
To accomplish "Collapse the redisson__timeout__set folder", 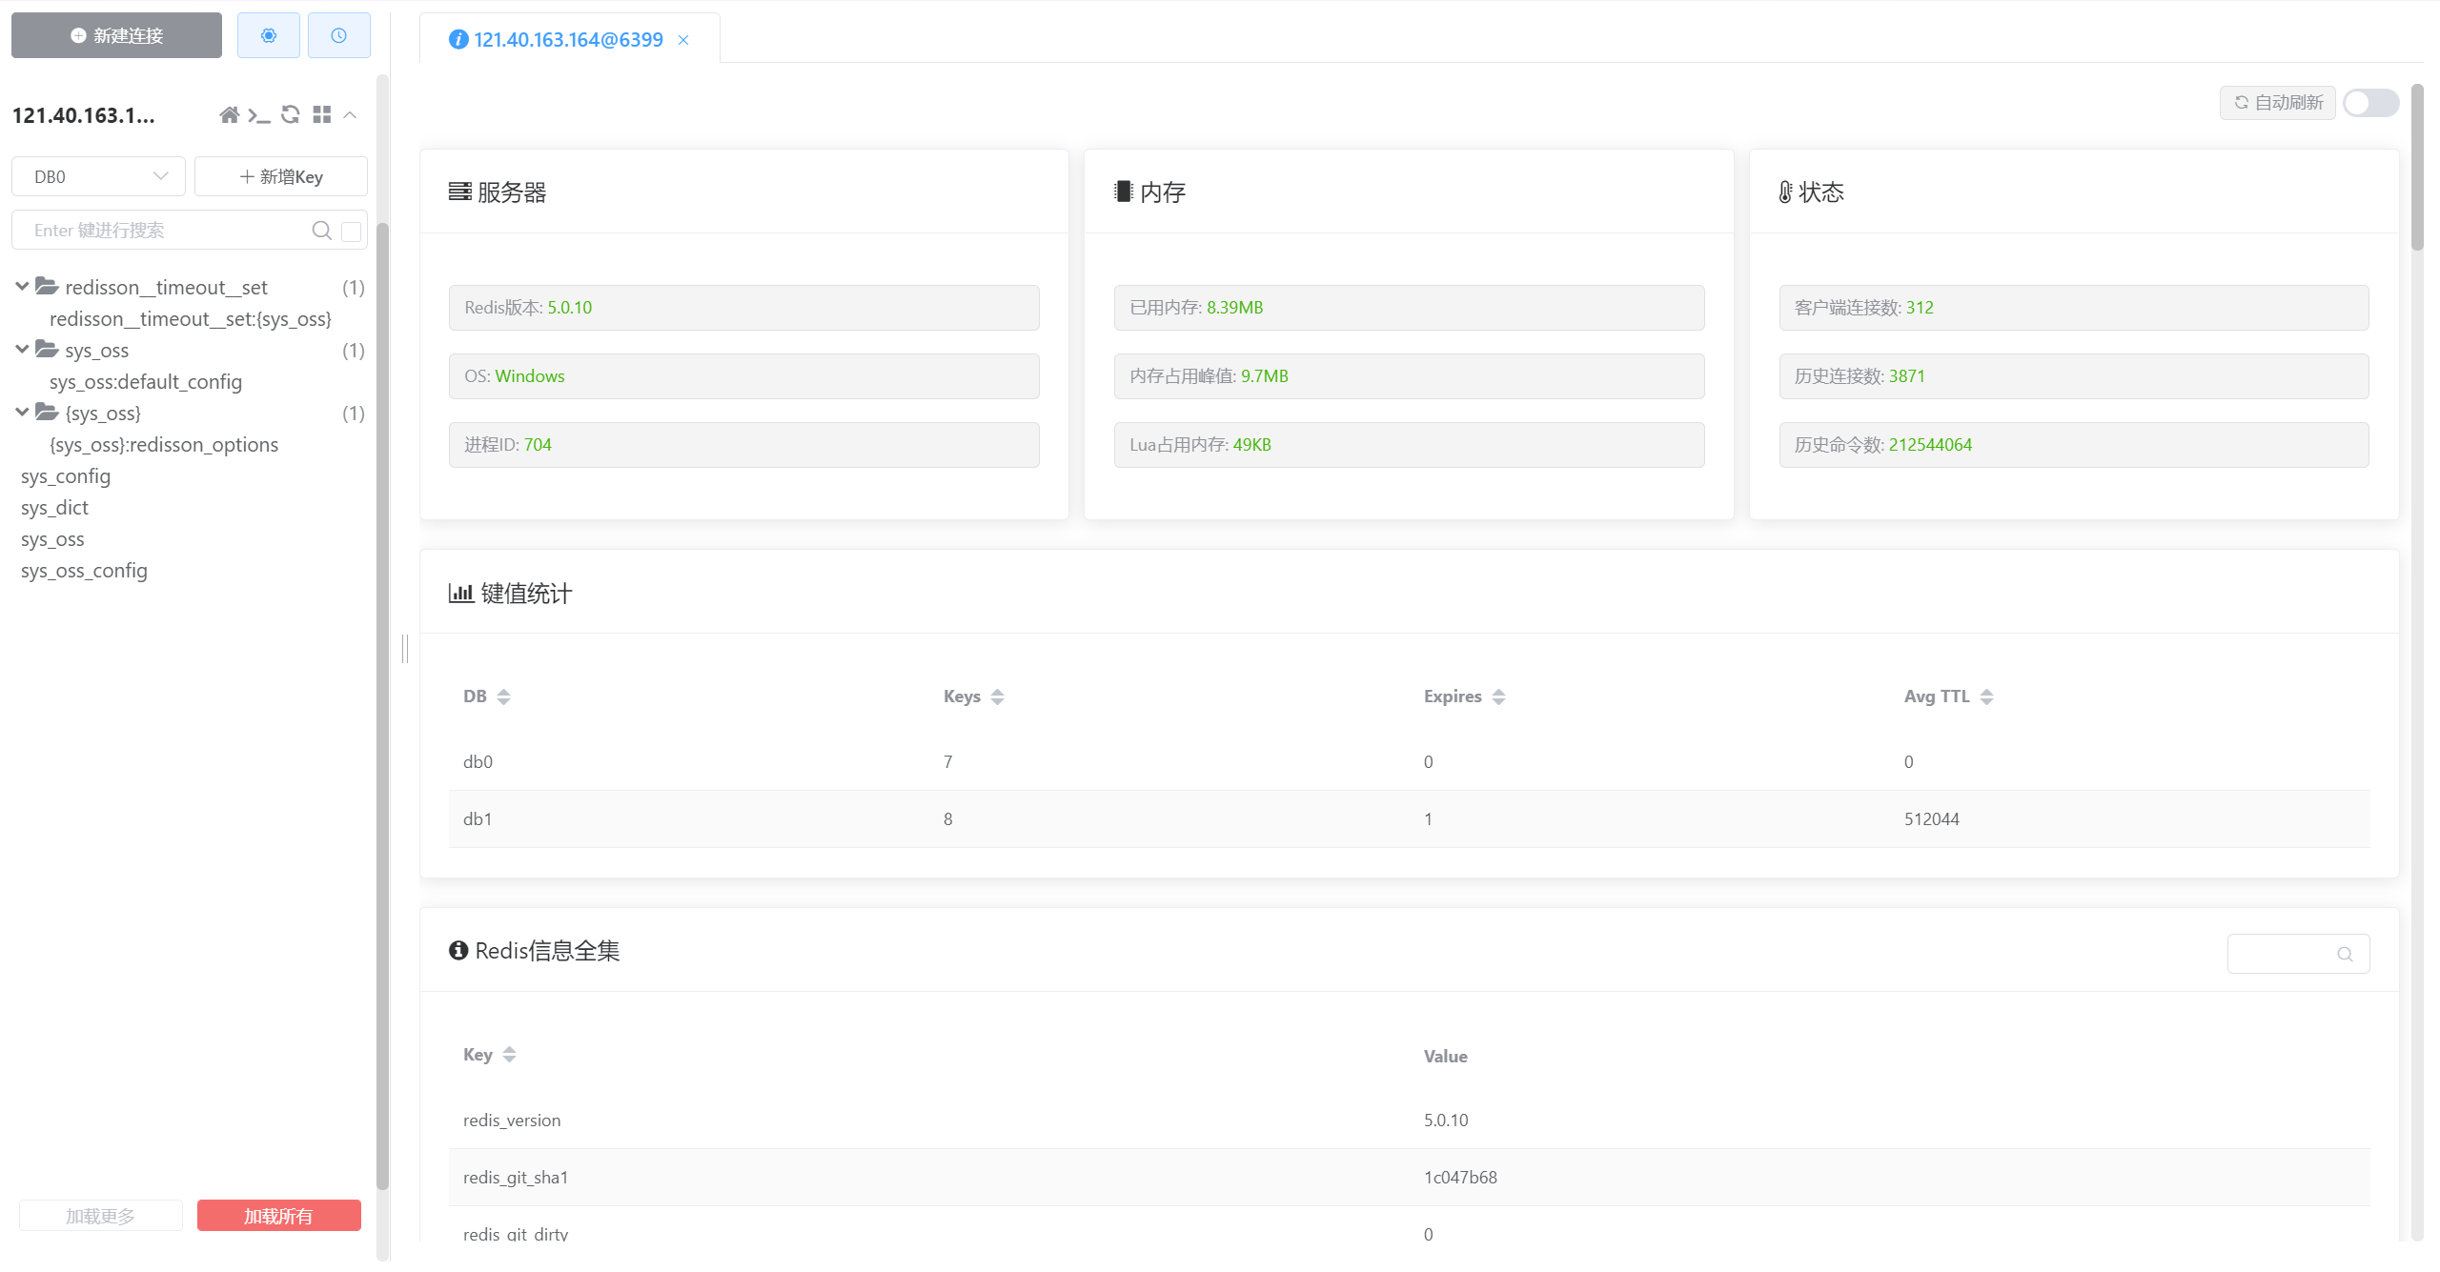I will (22, 287).
